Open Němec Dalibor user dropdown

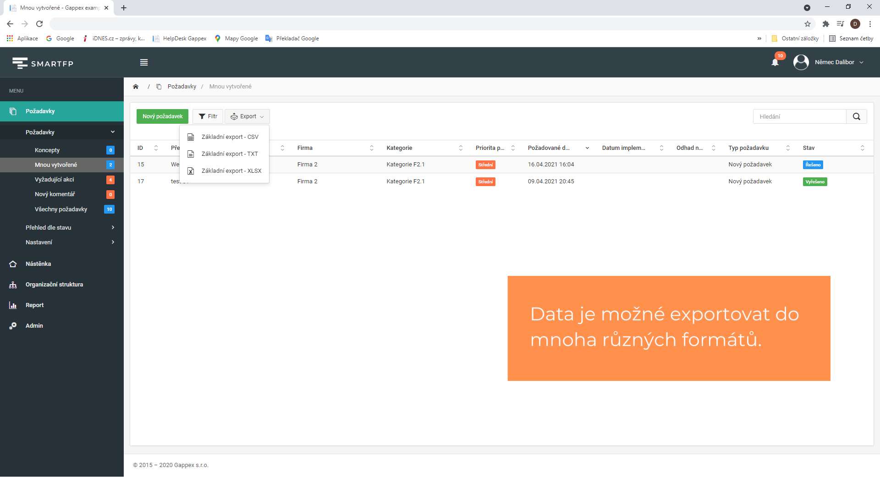[834, 62]
